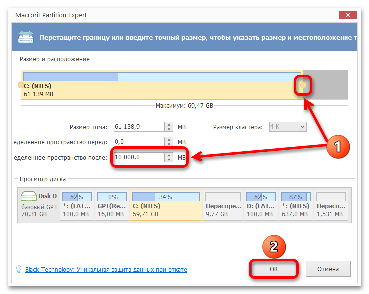Decrease the Размер тома value with down arrow
The image size is (369, 294).
point(169,129)
